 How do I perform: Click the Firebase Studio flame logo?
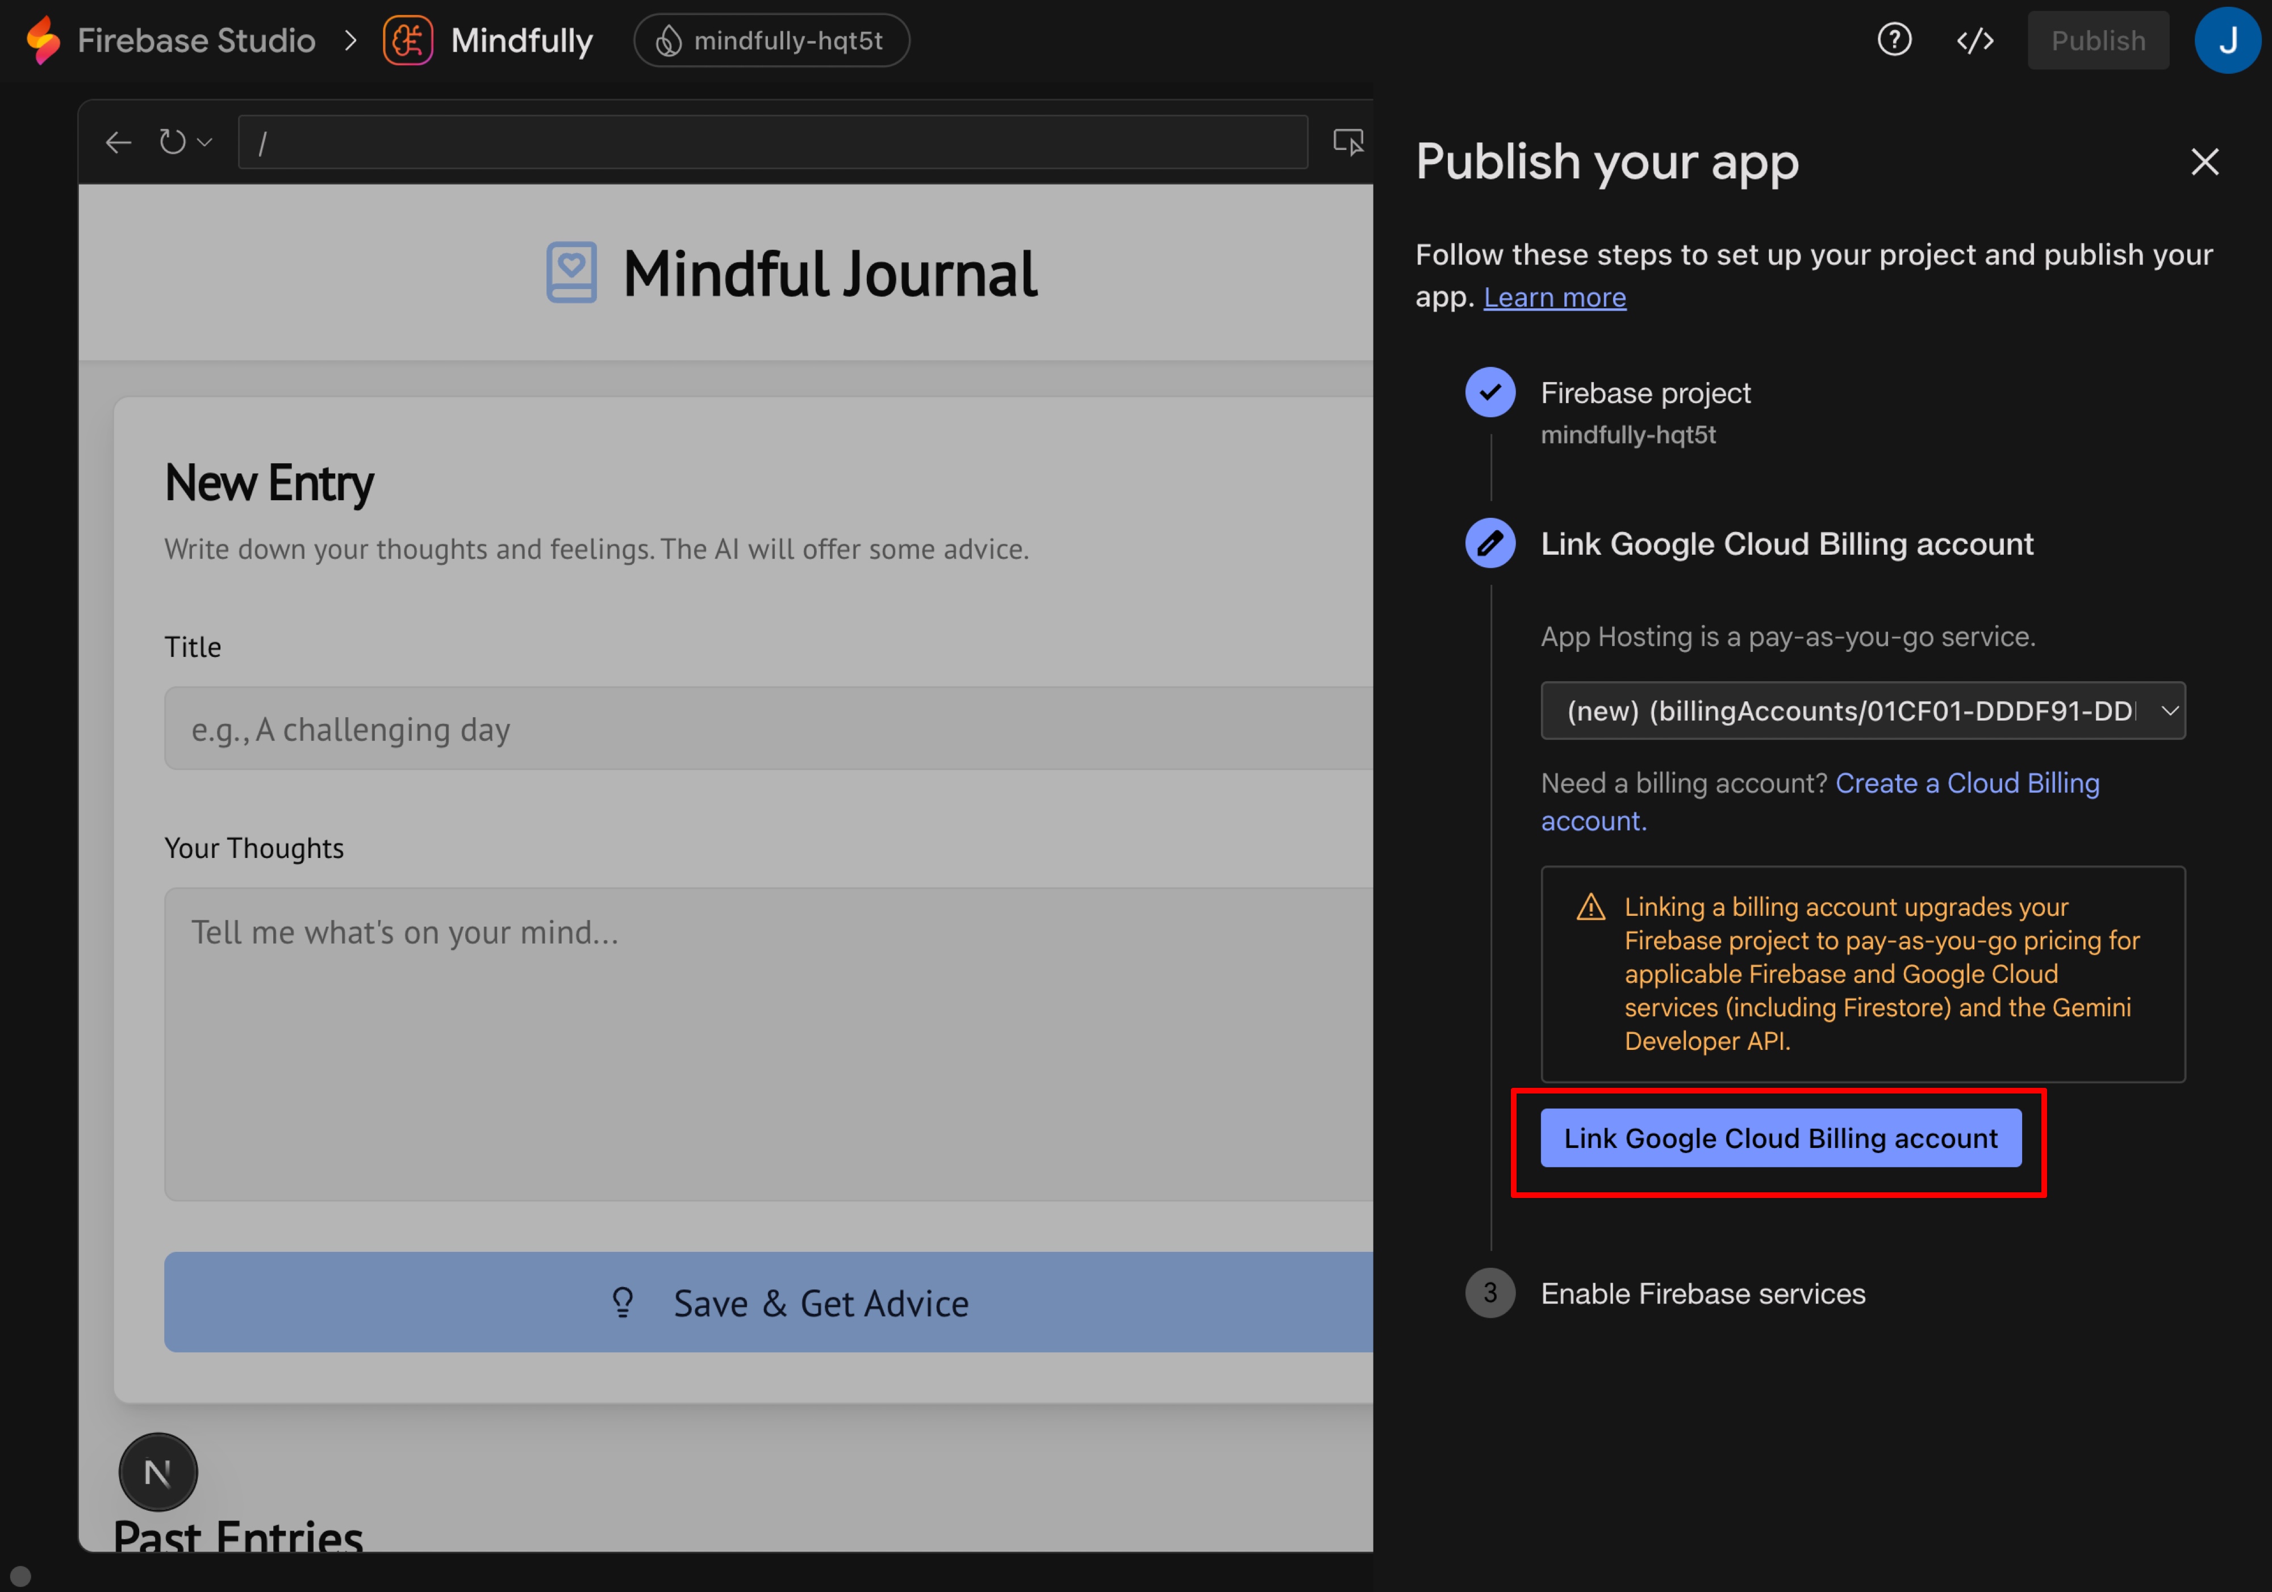tap(44, 40)
